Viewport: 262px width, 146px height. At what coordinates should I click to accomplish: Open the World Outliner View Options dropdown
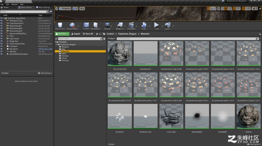pos(45,73)
